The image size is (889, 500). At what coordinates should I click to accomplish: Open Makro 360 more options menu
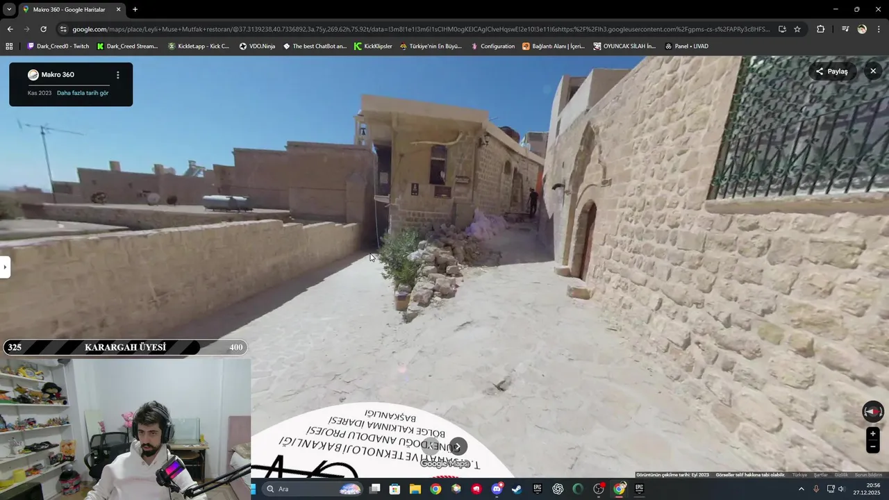pos(117,75)
